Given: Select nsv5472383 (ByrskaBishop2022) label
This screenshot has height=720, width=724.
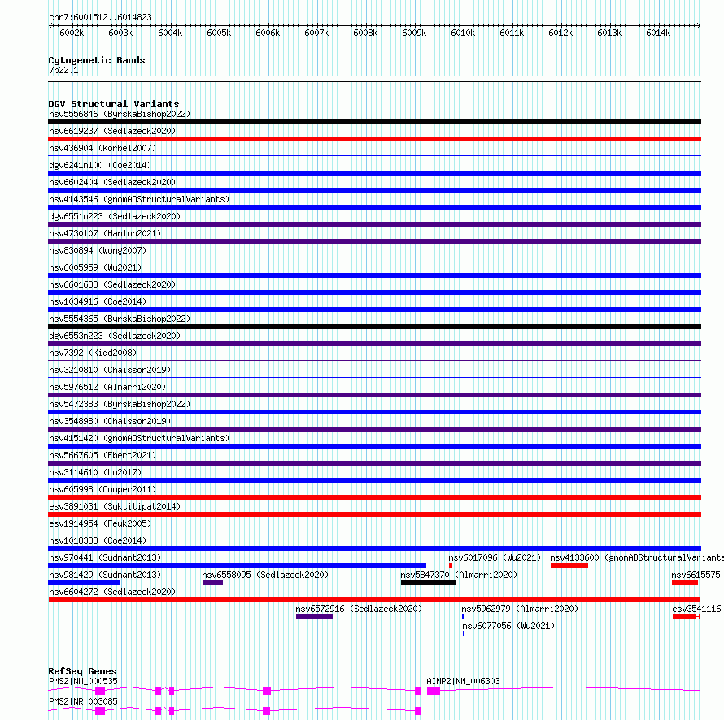Looking at the screenshot, I should (120, 404).
